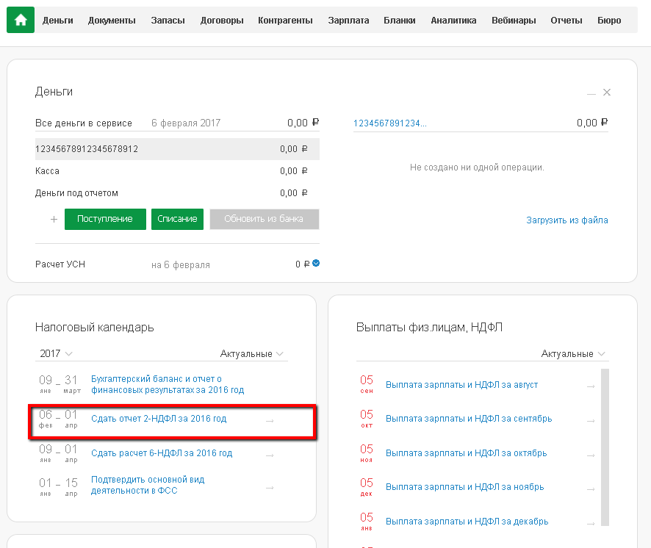651x548 pixels.
Task: Open Сдать расчет 6-НДФЛ за 2016 год
Action: coord(162,453)
